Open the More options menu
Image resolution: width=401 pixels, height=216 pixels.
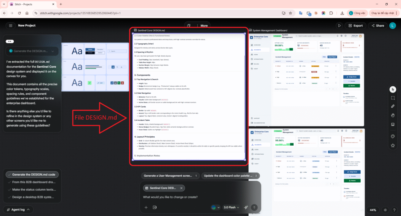coord(200,25)
